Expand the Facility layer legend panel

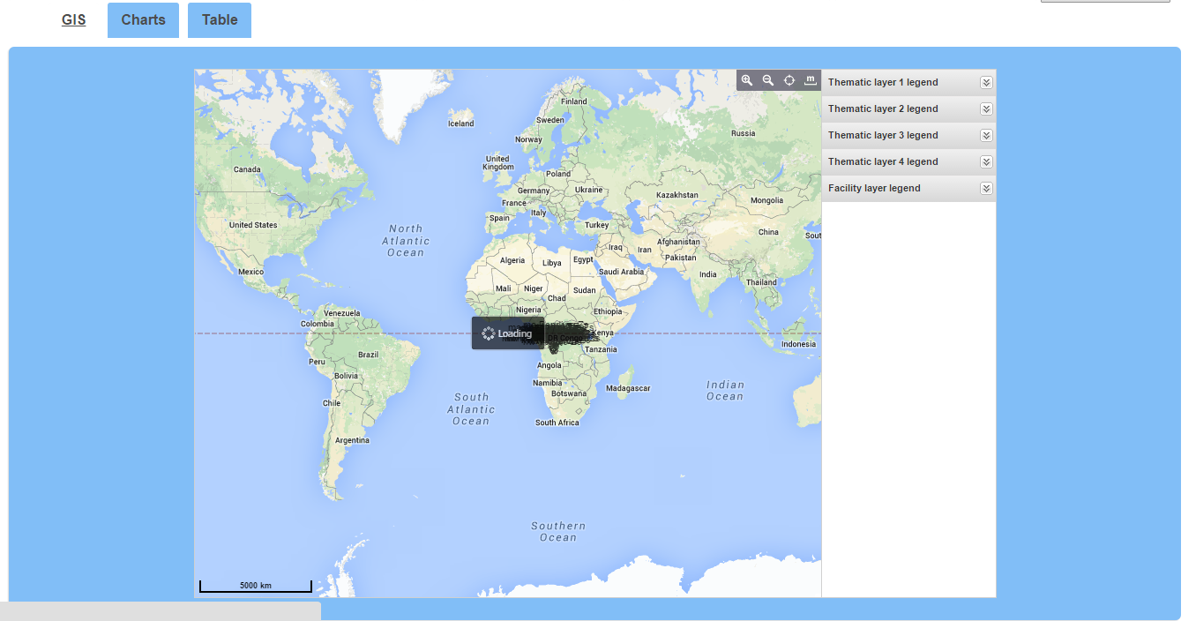coord(986,188)
